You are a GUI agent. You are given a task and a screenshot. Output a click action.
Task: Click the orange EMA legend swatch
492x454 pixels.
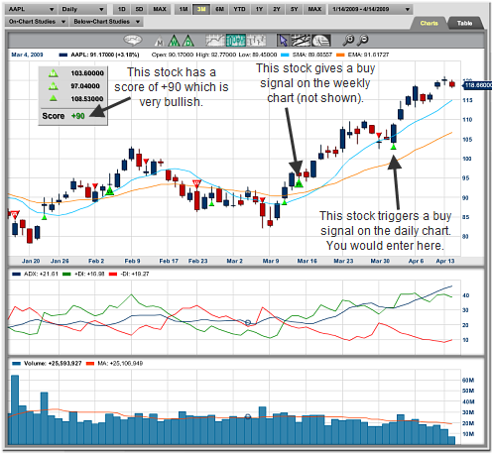pos(340,55)
